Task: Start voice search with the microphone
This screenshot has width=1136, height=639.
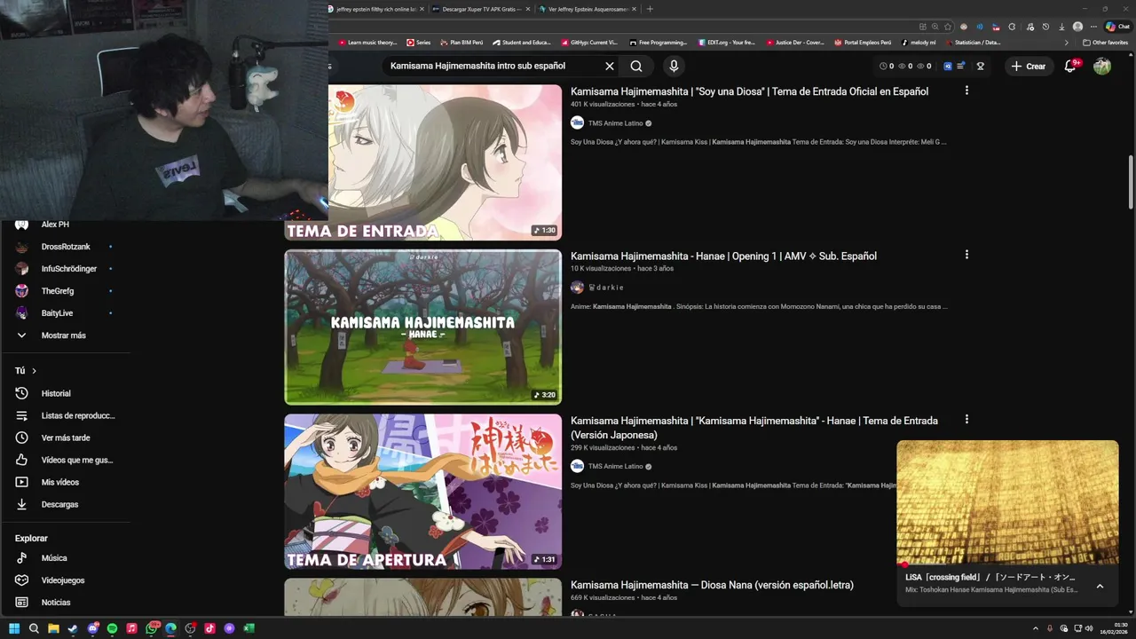Action: pos(674,66)
